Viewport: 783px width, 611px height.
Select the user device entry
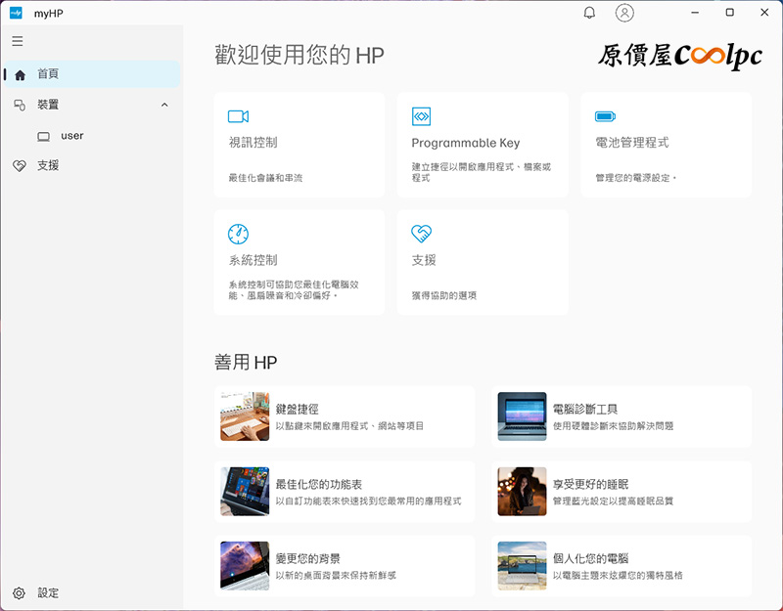click(92, 136)
